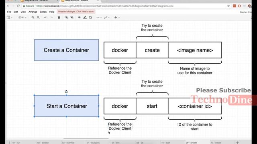
Task: Undo the last change
Action: pyautogui.click(x=45, y=17)
